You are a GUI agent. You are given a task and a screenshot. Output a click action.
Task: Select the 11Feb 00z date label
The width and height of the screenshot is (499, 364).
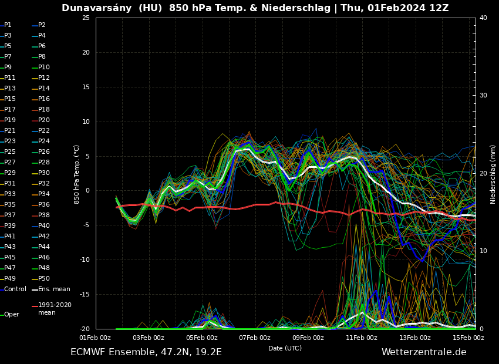pos(362,338)
